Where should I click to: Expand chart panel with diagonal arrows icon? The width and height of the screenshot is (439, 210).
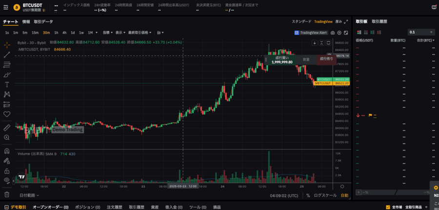(346, 21)
